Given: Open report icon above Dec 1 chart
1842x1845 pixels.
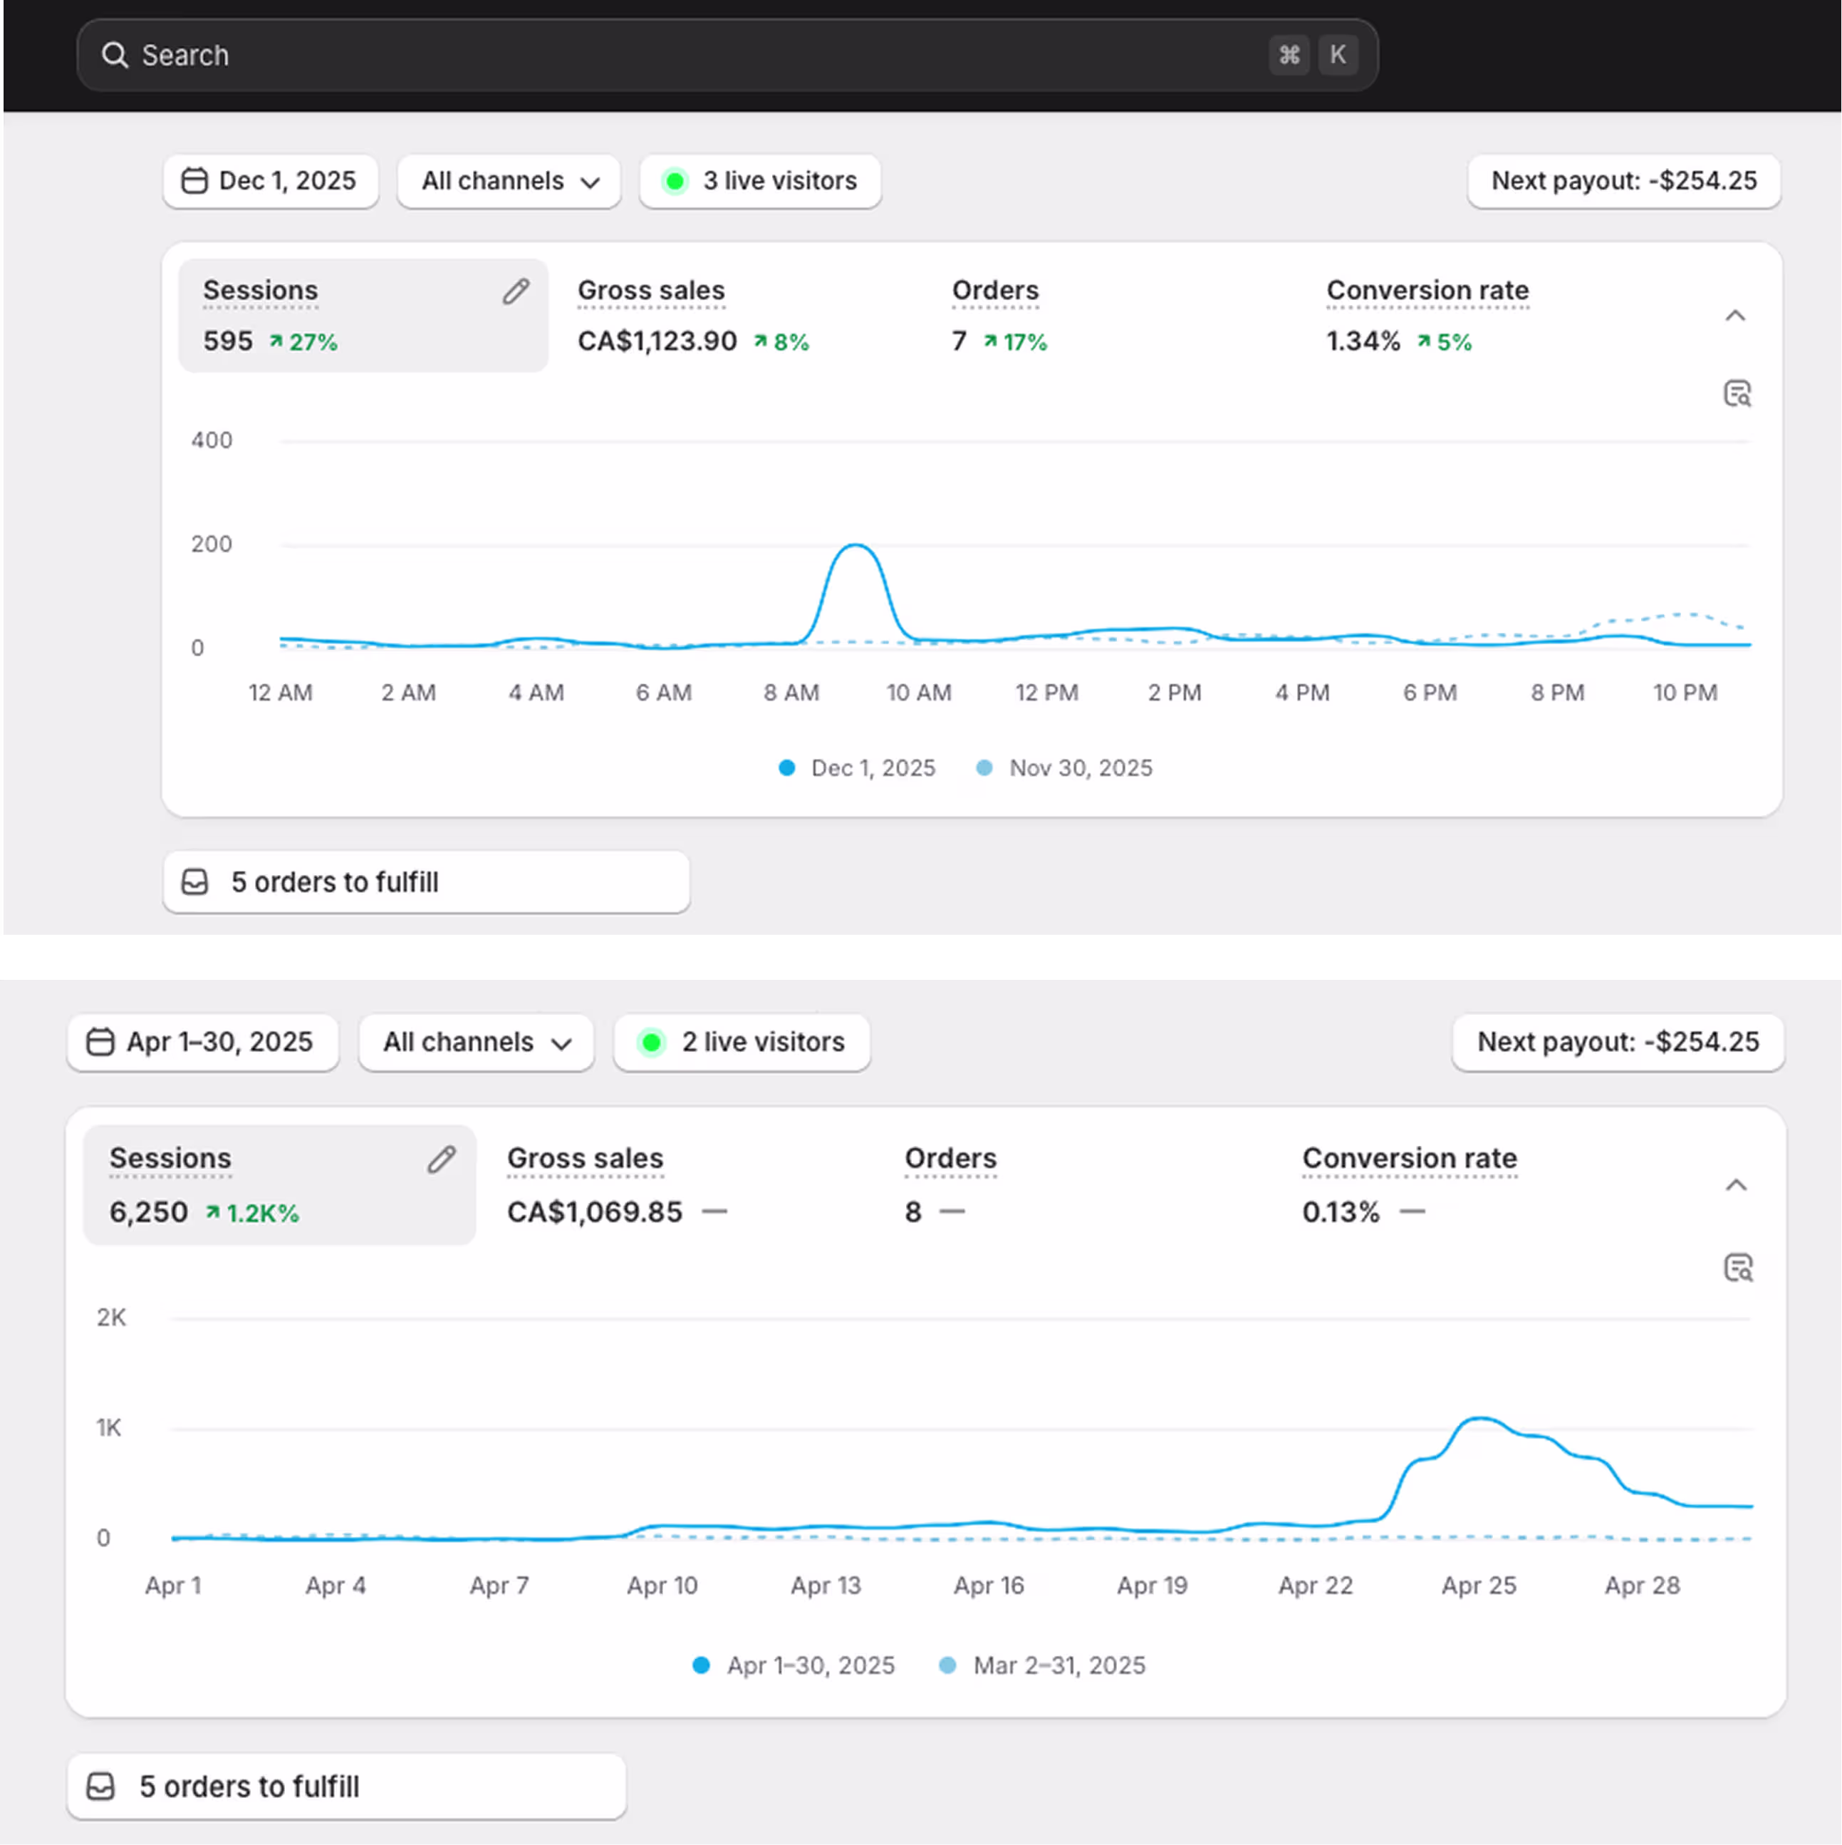Looking at the screenshot, I should click(x=1737, y=393).
